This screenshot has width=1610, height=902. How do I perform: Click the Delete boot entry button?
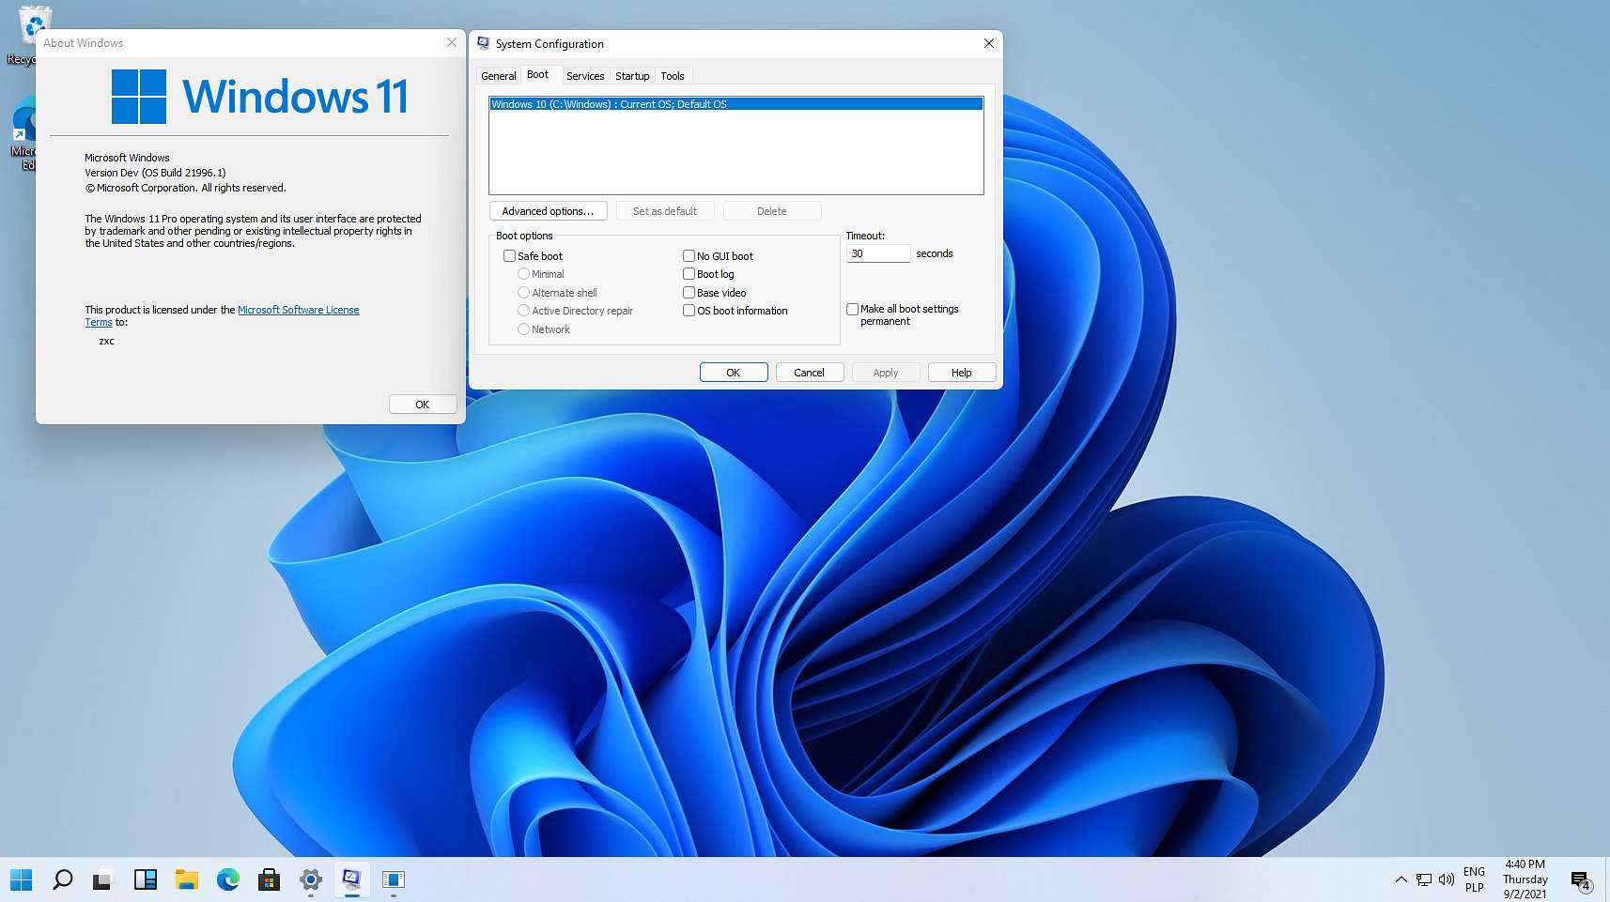point(772,211)
